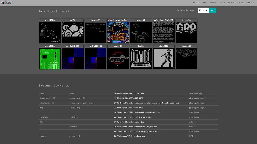The height and width of the screenshot is (144, 257).
Task: Click artist enzo in the first comment row
Action: pyautogui.click(x=72, y=94)
